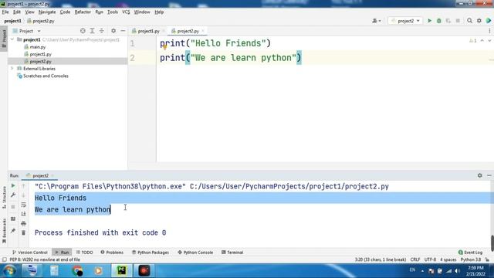Screen dimensions: 494x278
Task: Select project2.py in the project tree
Action: click(x=40, y=62)
